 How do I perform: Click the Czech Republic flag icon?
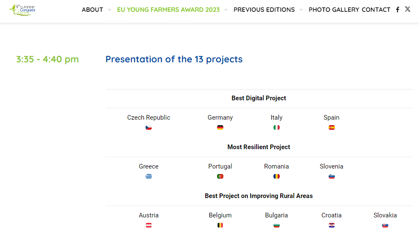[149, 127]
